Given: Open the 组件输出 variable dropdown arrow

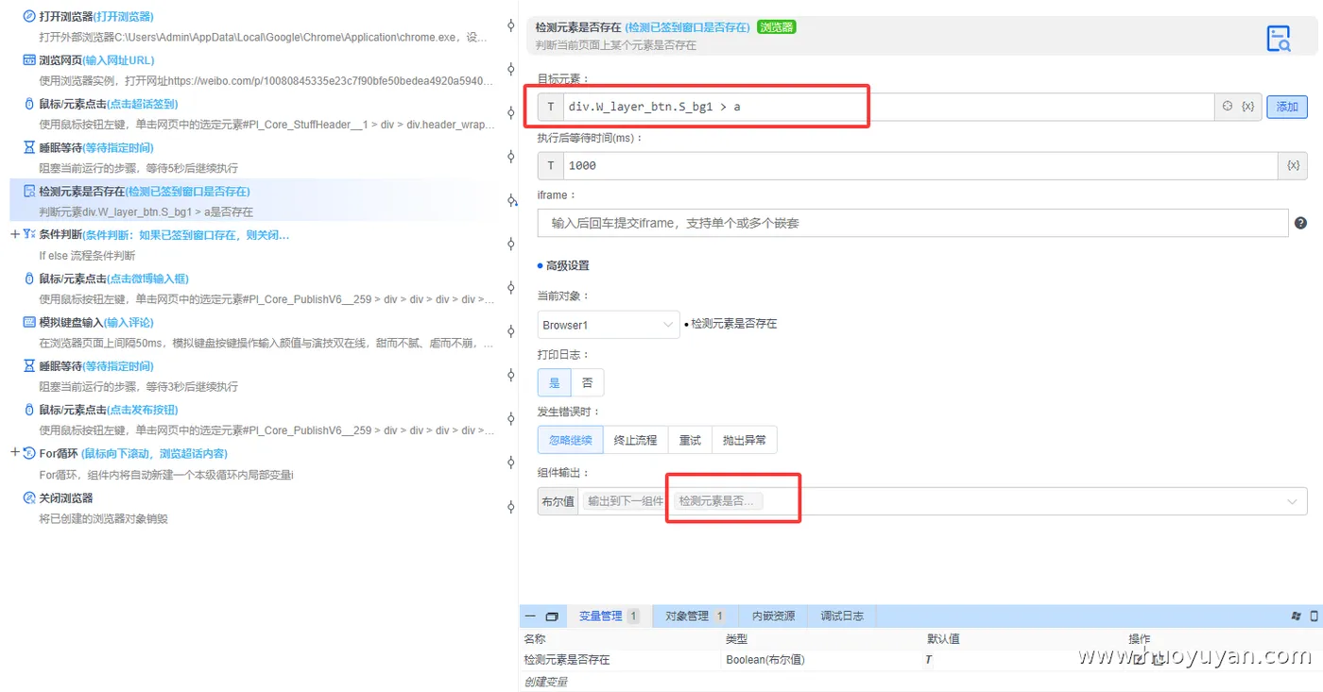Looking at the screenshot, I should (1292, 501).
